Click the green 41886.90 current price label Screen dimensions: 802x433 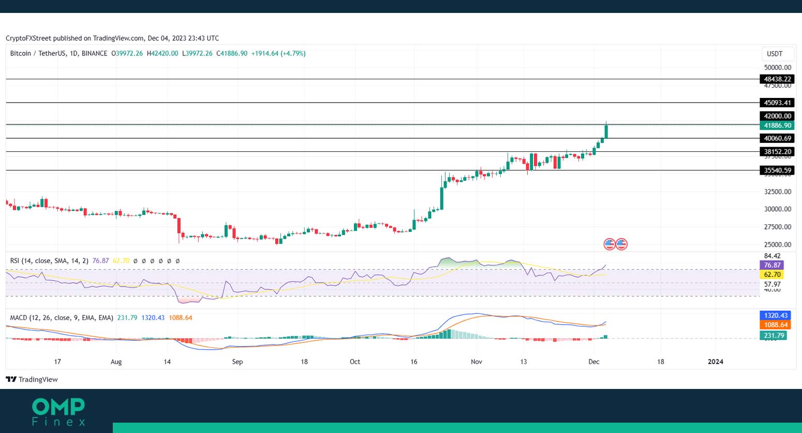coord(777,125)
